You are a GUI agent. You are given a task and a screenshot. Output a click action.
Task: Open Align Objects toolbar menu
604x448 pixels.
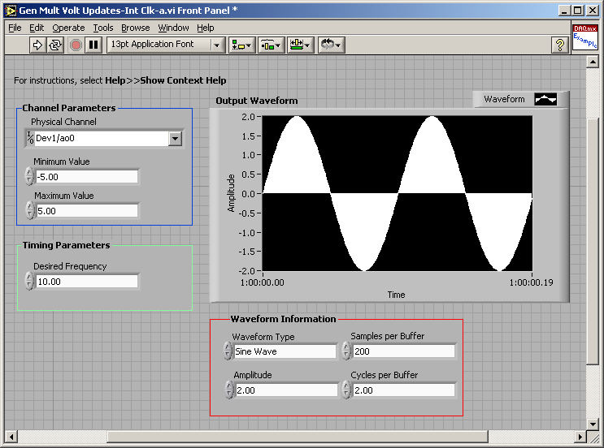(x=241, y=45)
